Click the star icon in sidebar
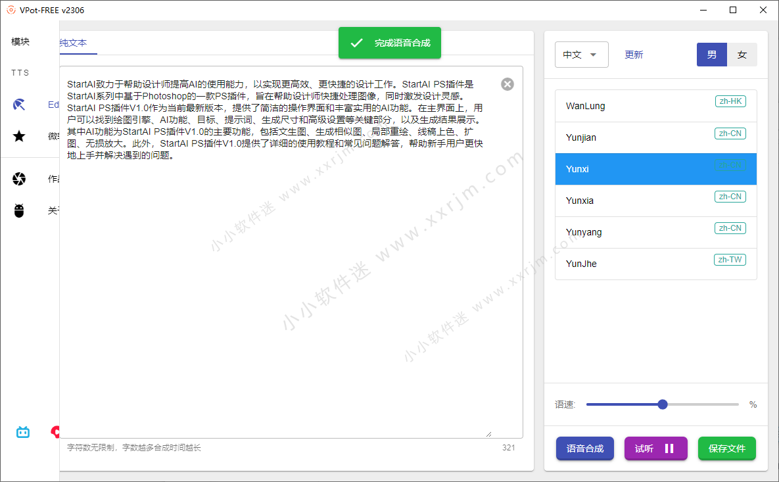 click(20, 136)
